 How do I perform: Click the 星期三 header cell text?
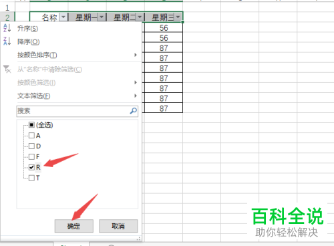163,17
